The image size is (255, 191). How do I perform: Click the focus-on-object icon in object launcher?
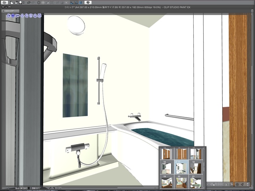(x=209, y=185)
